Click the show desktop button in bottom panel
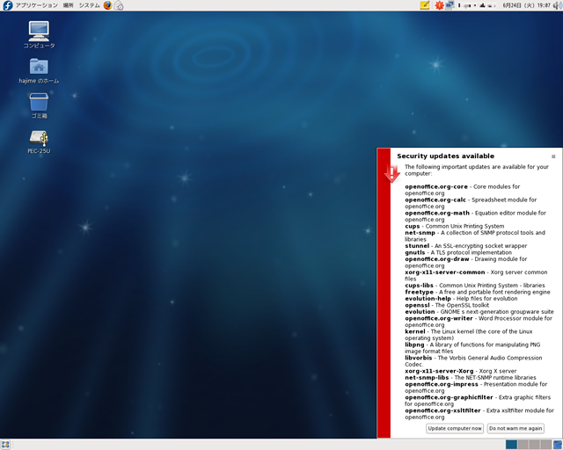Screen dimensions: 563x450 5,445
